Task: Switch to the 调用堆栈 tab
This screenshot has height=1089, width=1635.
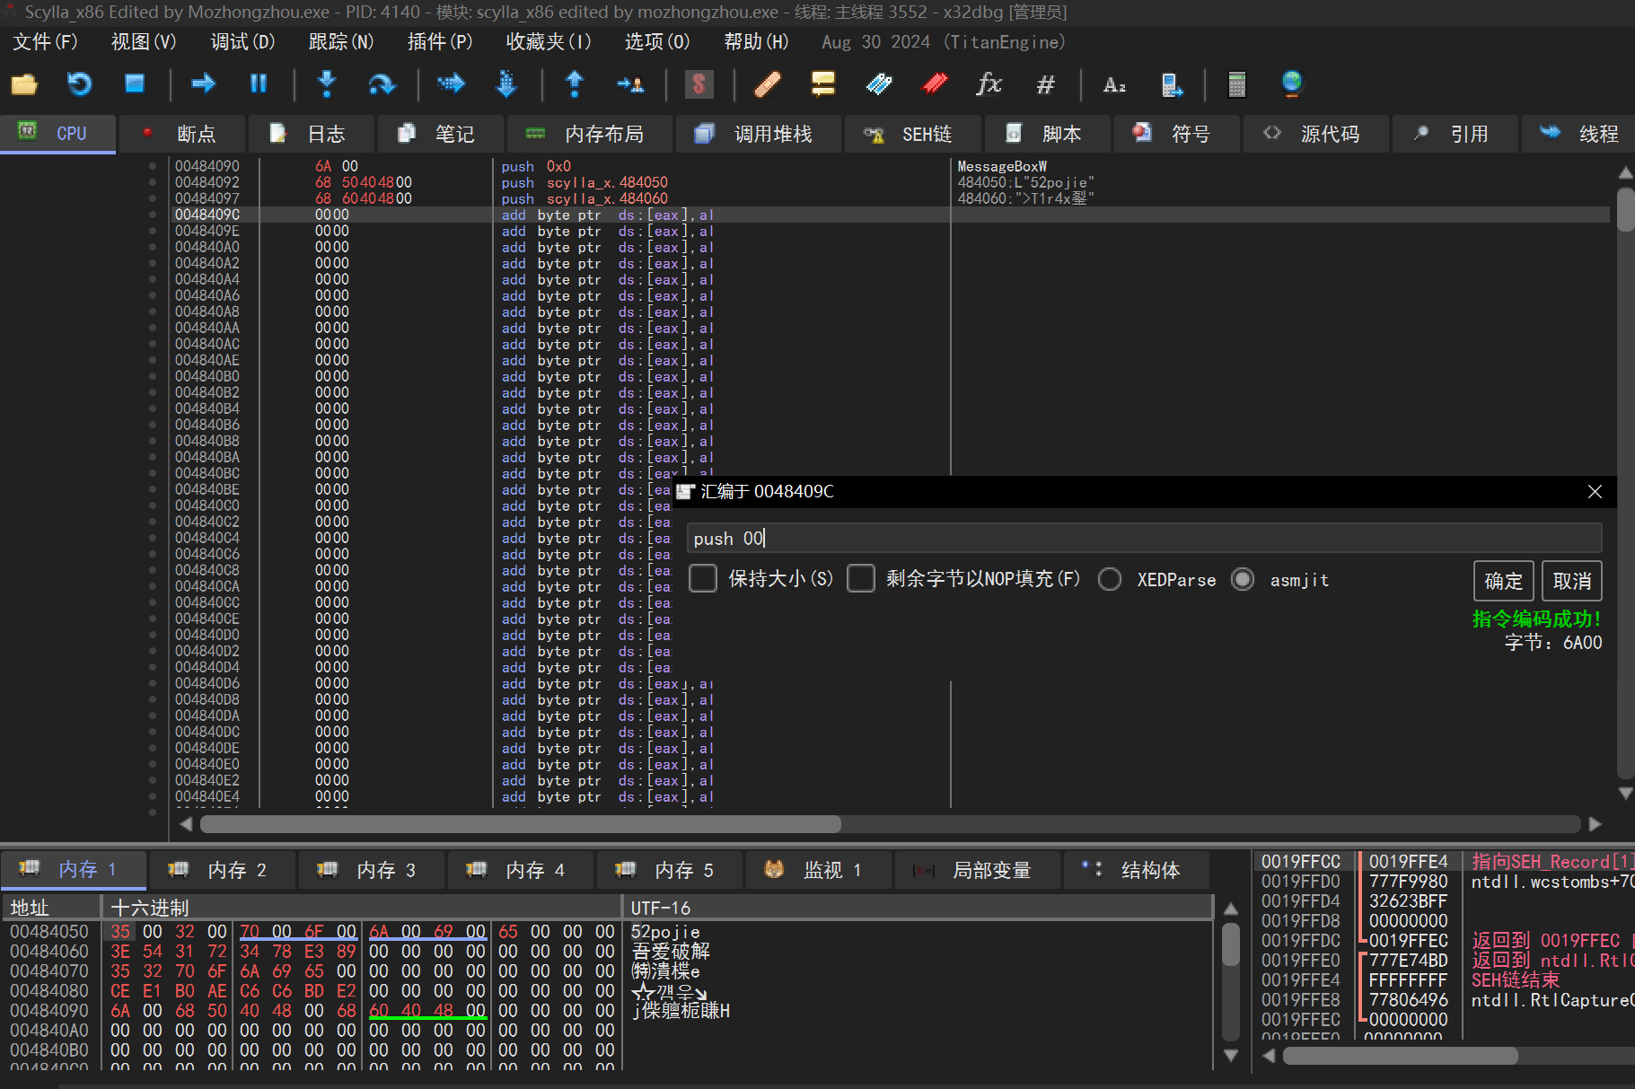Action: click(759, 134)
